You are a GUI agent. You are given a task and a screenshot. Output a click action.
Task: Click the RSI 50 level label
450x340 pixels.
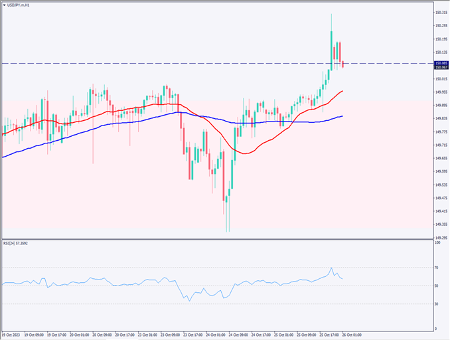pos(437,286)
